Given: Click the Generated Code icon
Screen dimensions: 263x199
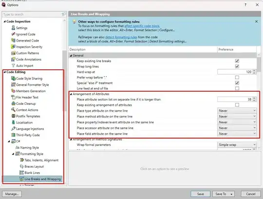Looking at the screenshot, I should pos(13,40).
